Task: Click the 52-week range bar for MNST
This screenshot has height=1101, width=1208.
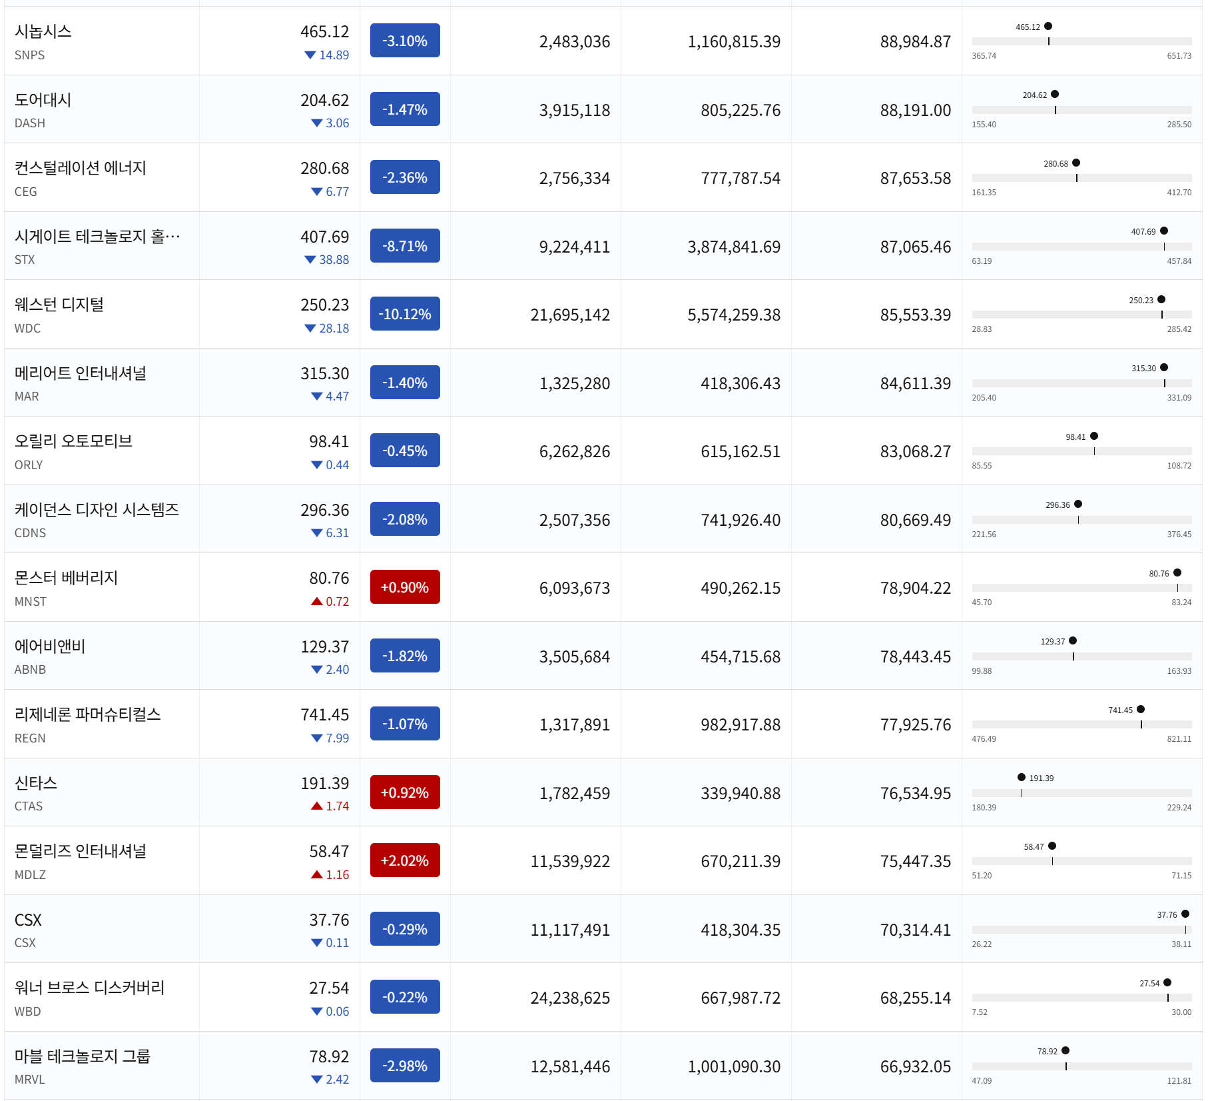Action: (x=1081, y=588)
